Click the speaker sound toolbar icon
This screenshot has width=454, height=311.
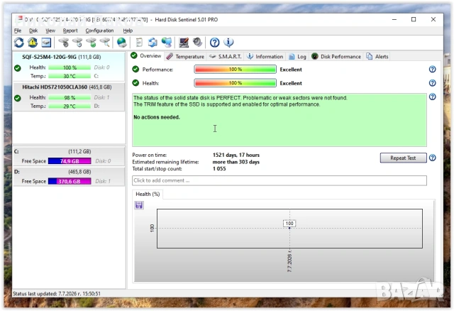point(197,43)
